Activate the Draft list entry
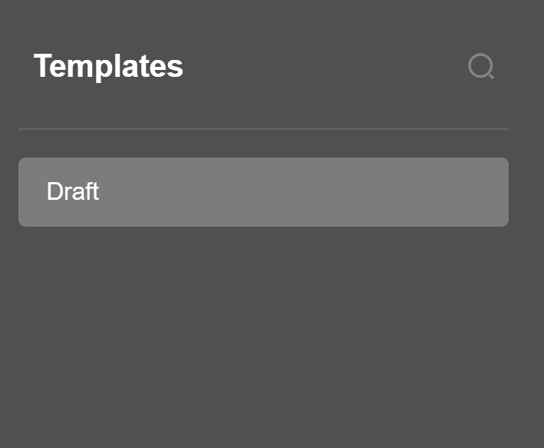Image resolution: width=544 pixels, height=448 pixels. (x=263, y=192)
